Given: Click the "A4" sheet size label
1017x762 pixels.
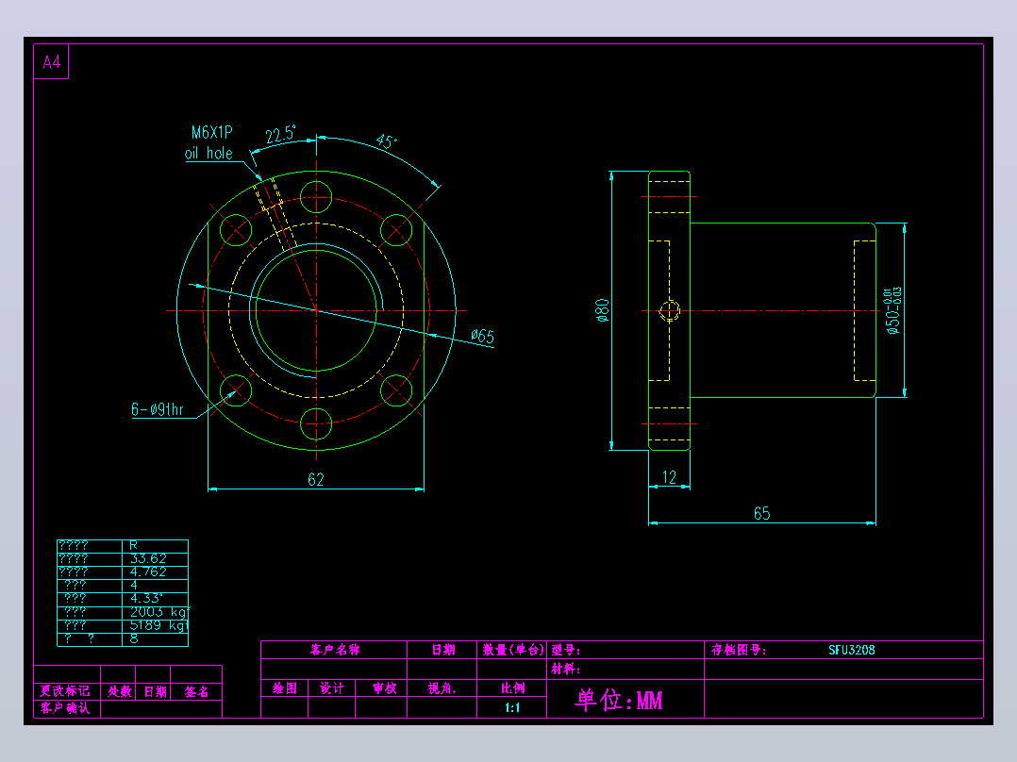Looking at the screenshot, I should click(51, 62).
